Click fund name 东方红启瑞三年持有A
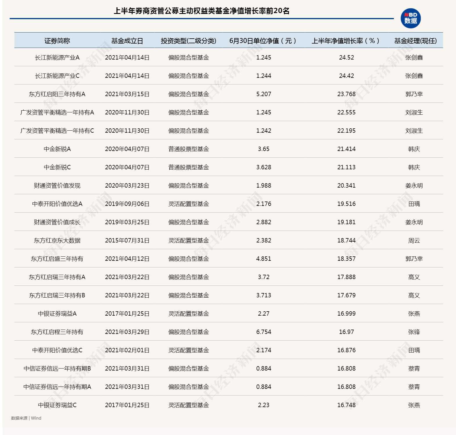The image size is (456, 435). point(57,277)
